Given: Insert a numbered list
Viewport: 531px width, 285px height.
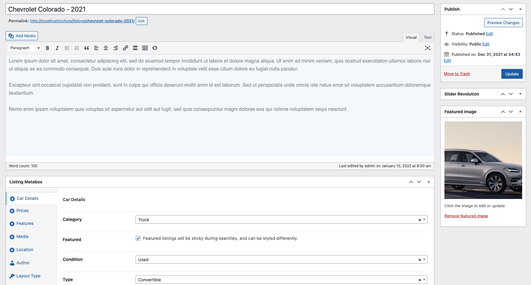Looking at the screenshot, I should pyautogui.click(x=77, y=48).
